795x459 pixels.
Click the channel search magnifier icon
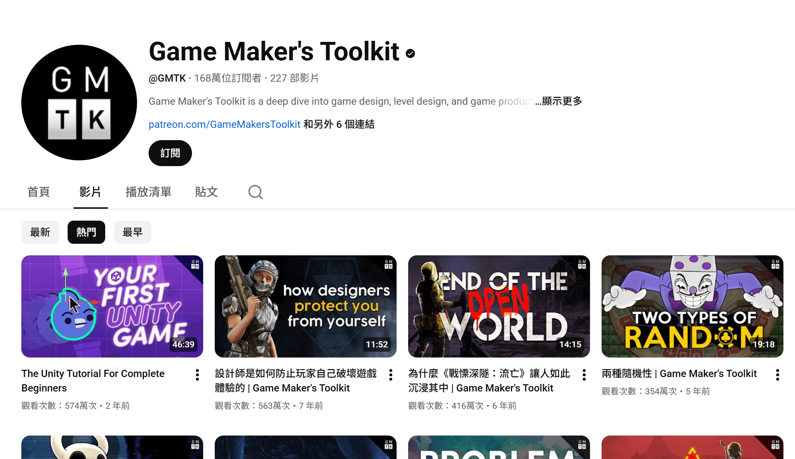255,192
